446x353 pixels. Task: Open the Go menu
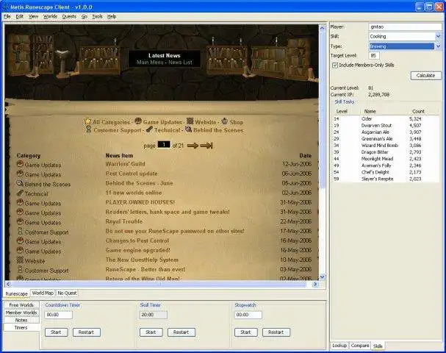point(84,16)
